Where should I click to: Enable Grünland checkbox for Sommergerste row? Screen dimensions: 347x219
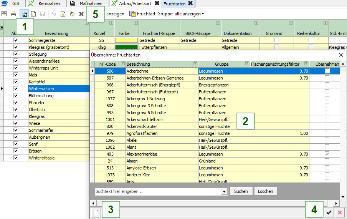[x=276, y=40]
